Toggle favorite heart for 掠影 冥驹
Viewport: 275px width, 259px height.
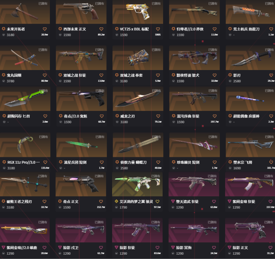tap(214, 247)
